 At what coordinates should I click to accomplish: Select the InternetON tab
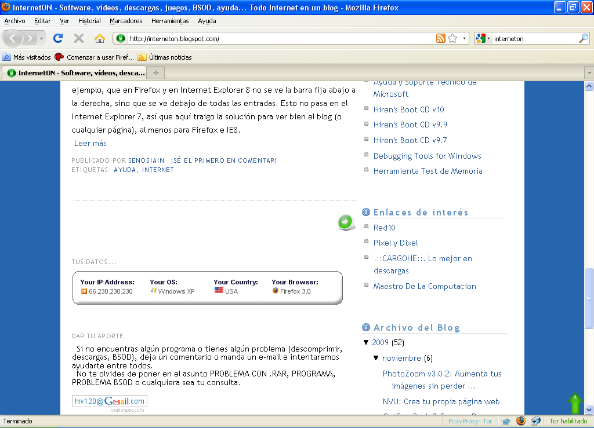(75, 72)
